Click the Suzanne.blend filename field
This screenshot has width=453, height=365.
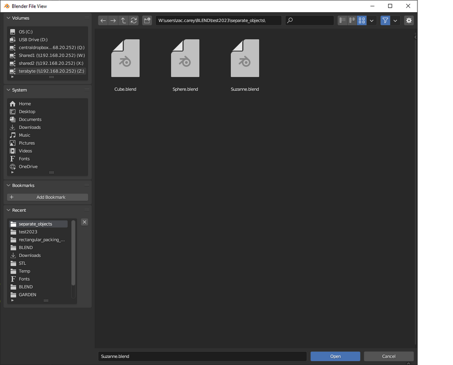(x=202, y=356)
